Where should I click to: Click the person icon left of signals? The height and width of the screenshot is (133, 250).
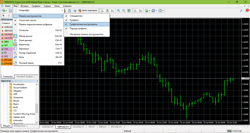pos(69,11)
